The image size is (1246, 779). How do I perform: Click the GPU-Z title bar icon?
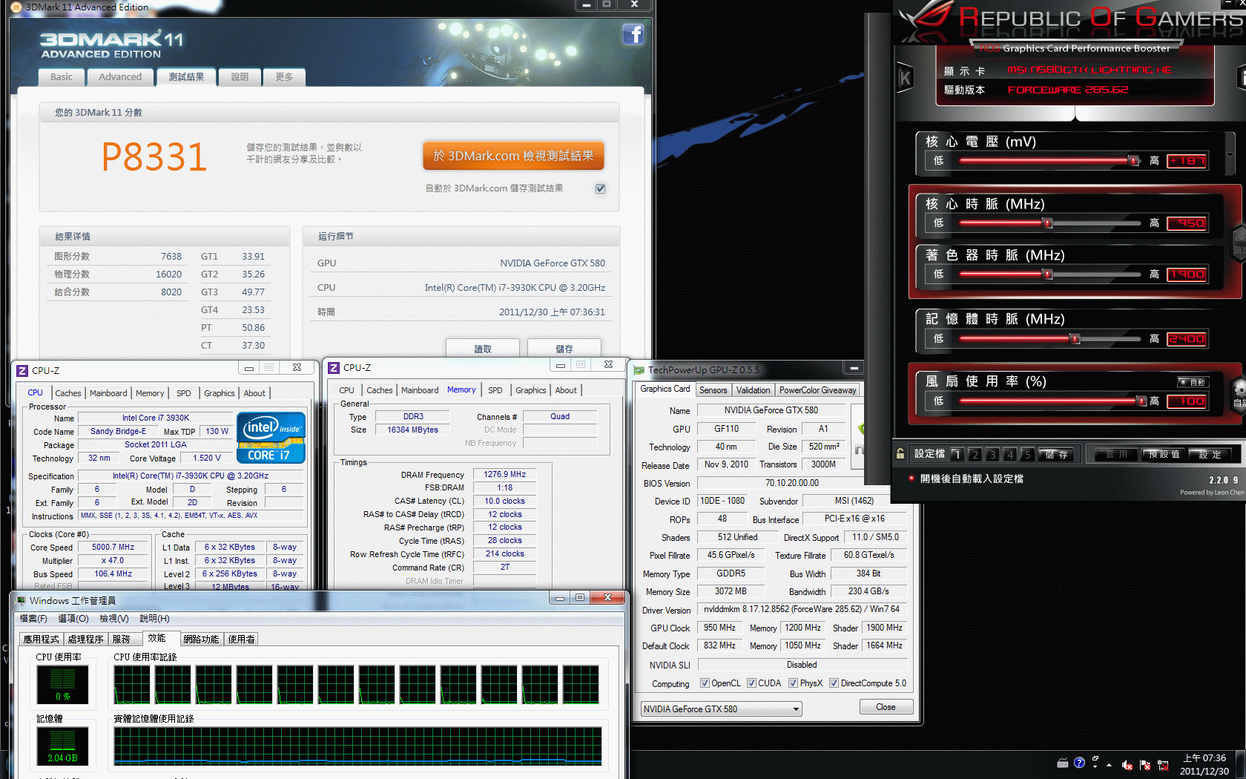tap(639, 369)
